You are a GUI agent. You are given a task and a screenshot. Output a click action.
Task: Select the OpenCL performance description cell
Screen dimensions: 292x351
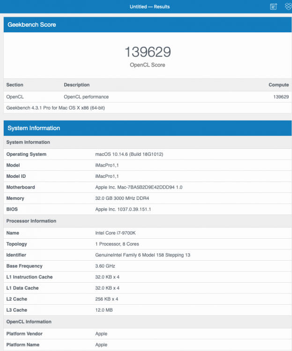[x=86, y=97]
